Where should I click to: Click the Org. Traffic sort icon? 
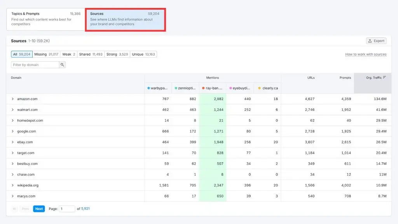click(x=384, y=77)
